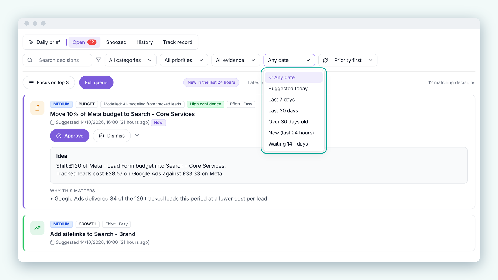The height and width of the screenshot is (280, 498).
Task: Switch to the Snoozed tab
Action: pos(116,42)
